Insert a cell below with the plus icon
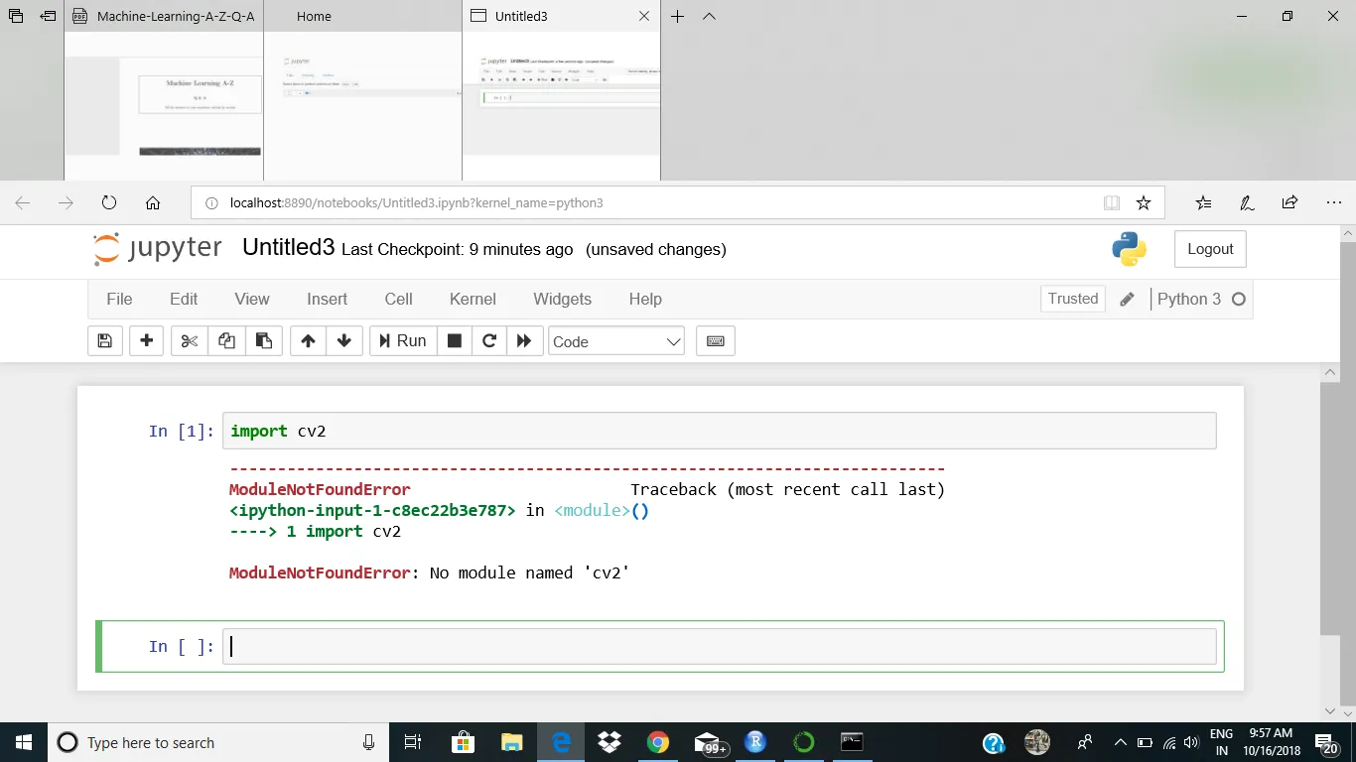Viewport: 1356px width, 762px height. (x=146, y=341)
